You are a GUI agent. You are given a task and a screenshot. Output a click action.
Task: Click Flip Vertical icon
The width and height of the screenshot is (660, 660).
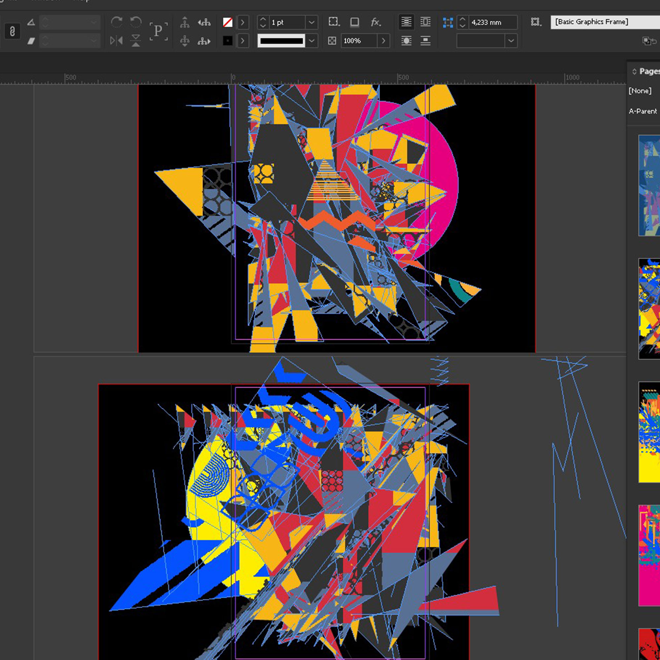[136, 41]
